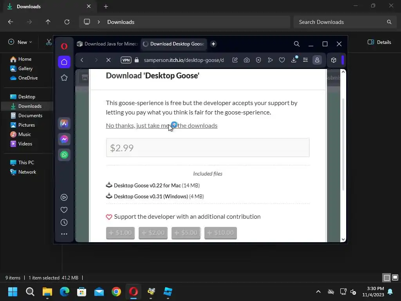Add $10.00 contribution
The height and width of the screenshot is (301, 401).
pos(220,233)
